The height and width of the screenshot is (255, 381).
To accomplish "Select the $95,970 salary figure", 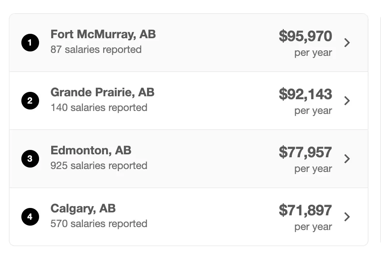I will pyautogui.click(x=305, y=36).
